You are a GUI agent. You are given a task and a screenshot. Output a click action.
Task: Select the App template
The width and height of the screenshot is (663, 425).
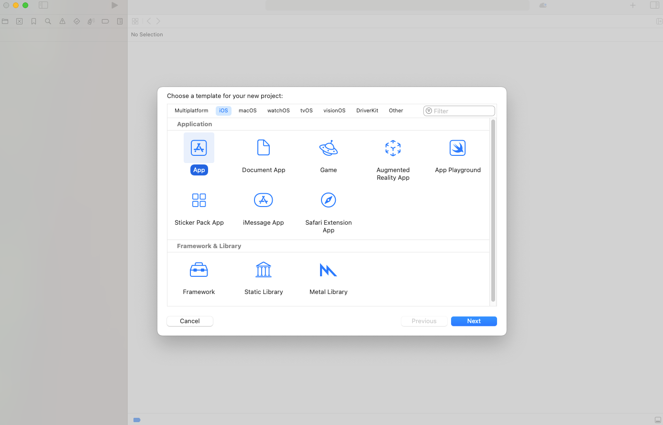pyautogui.click(x=199, y=154)
